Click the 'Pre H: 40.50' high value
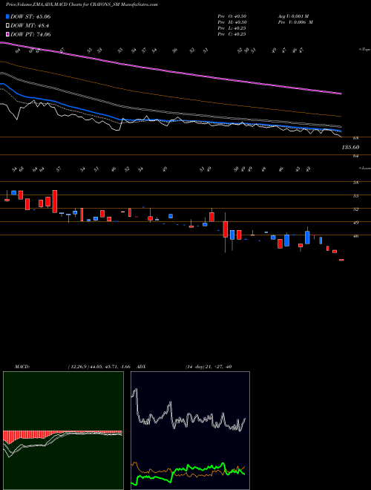This screenshot has height=490, width=371. coord(232,22)
